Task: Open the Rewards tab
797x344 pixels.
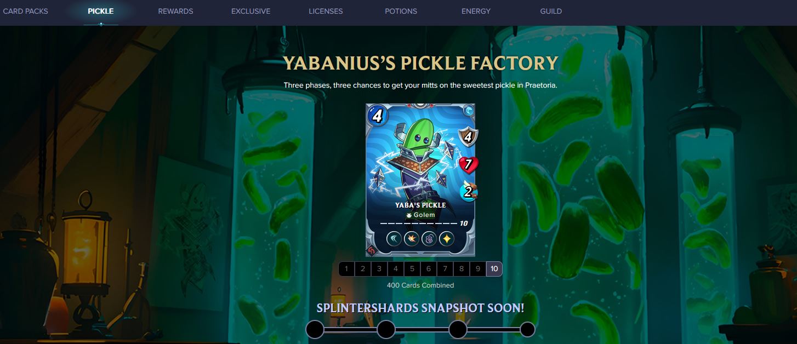Action: (x=175, y=11)
